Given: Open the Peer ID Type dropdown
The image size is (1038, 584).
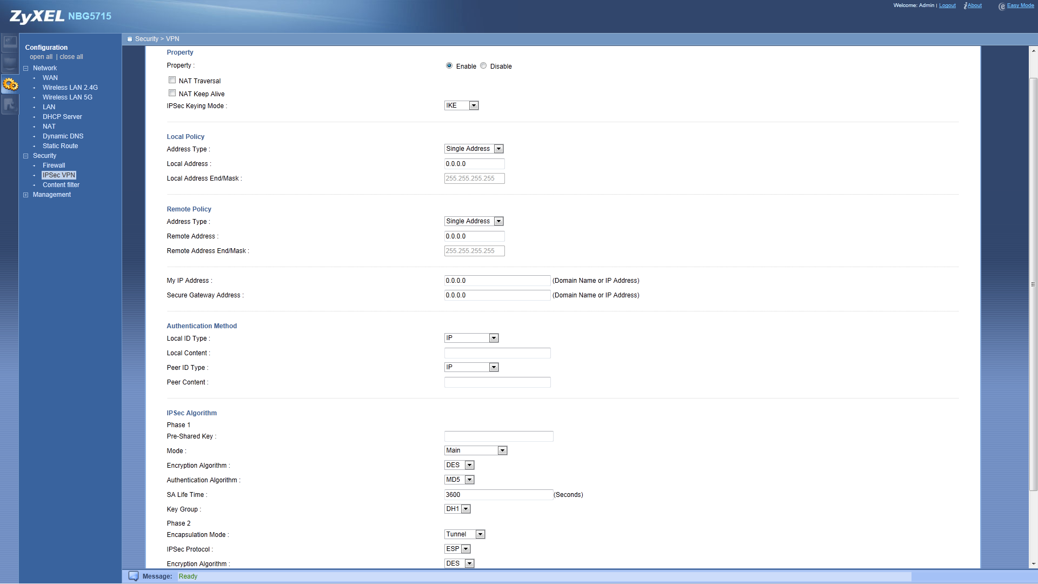Looking at the screenshot, I should [x=471, y=367].
